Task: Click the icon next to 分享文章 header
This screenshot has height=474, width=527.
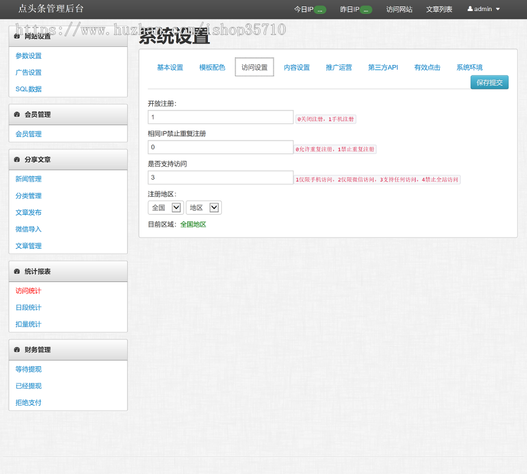Action: [17, 160]
